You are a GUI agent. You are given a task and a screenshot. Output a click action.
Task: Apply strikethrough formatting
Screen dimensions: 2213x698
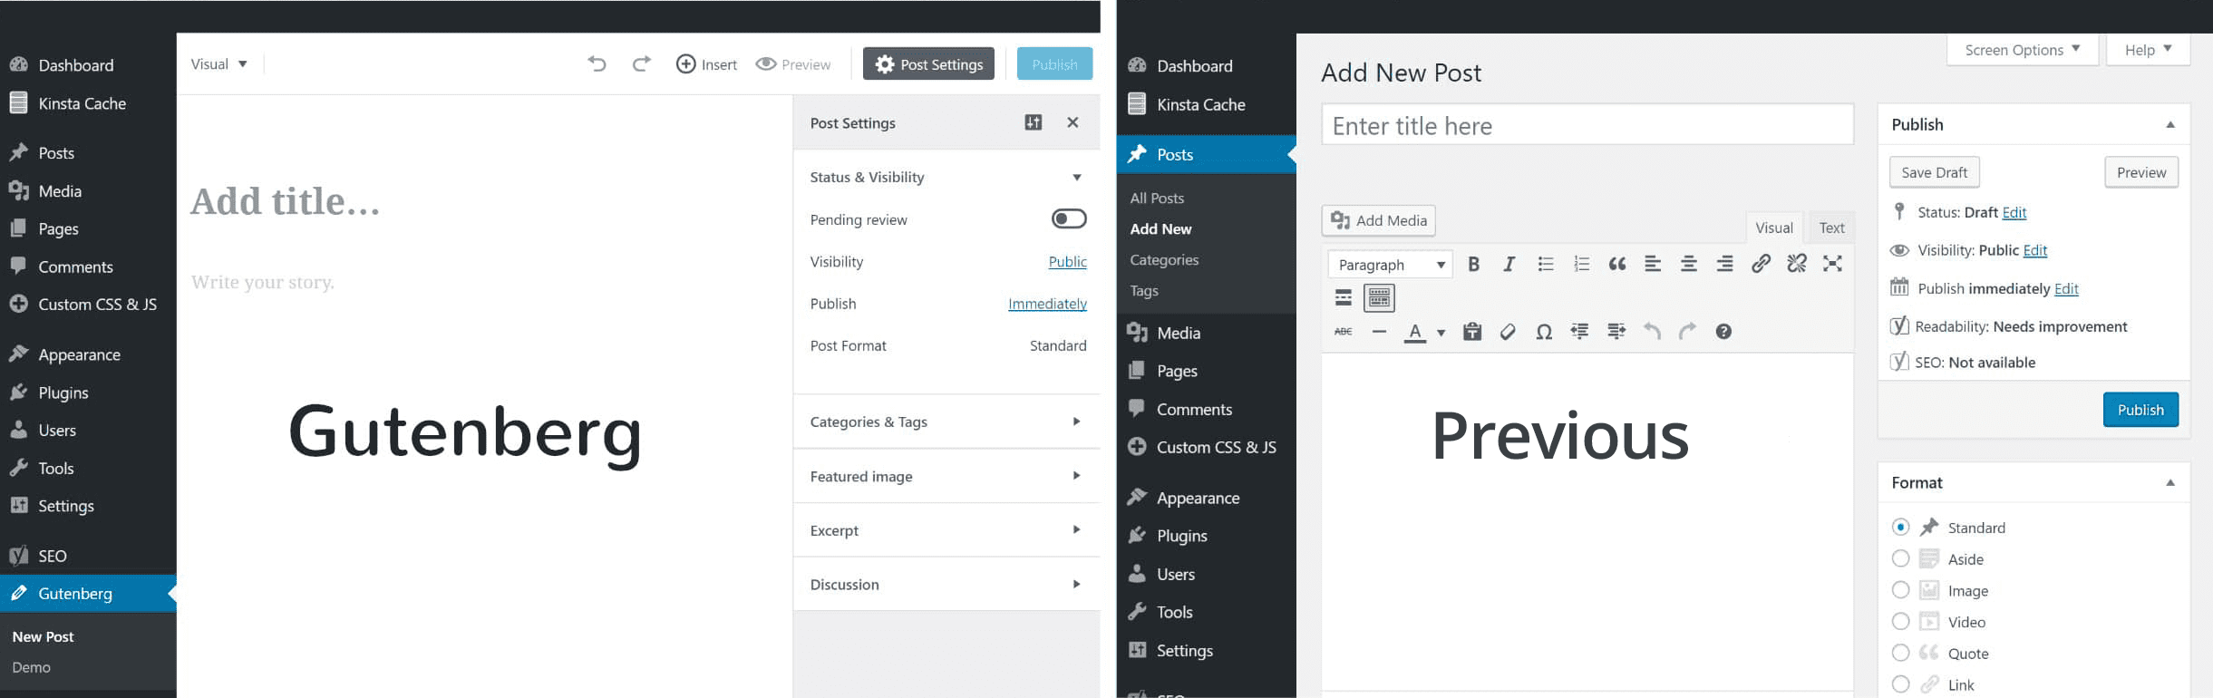(1344, 332)
